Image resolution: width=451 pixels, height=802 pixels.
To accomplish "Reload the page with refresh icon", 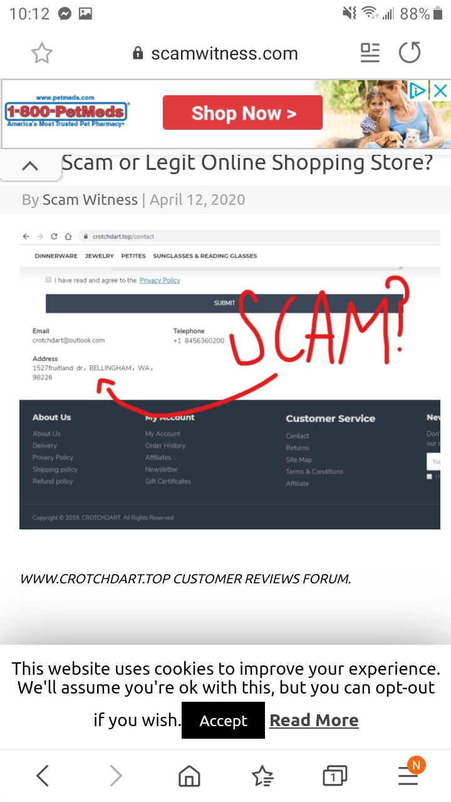I will click(410, 53).
